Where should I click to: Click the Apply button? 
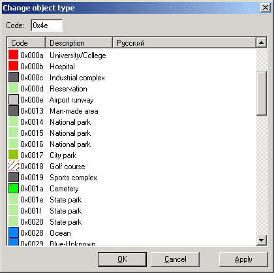[x=243, y=259]
